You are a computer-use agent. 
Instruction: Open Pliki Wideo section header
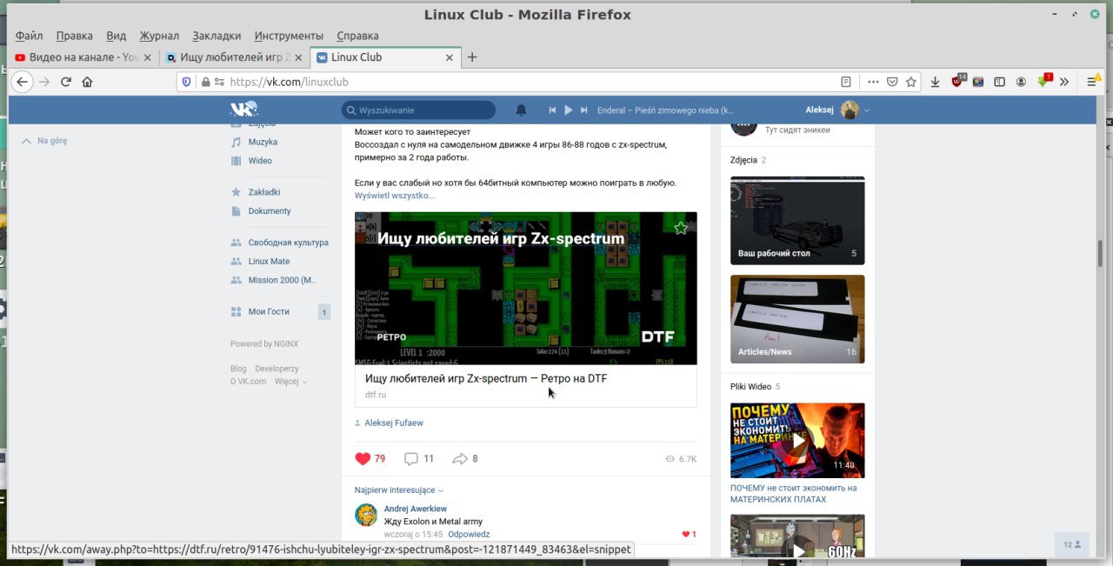pos(751,387)
